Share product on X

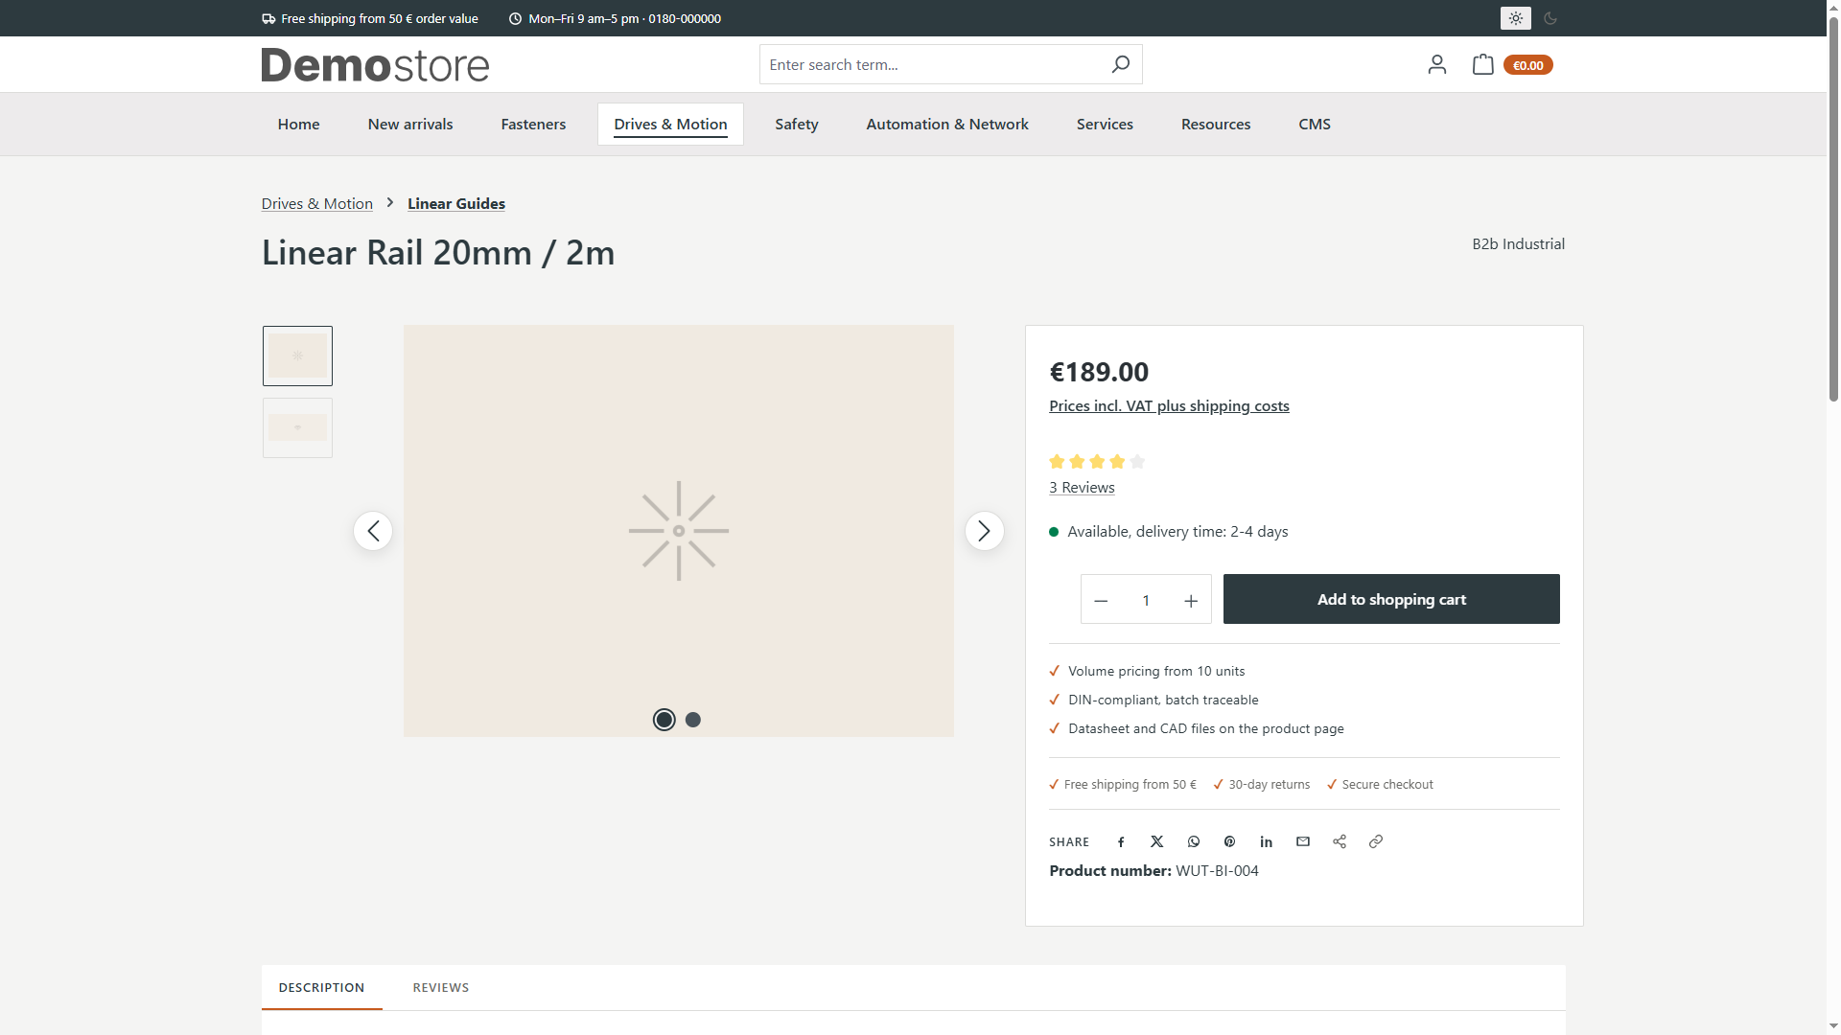coord(1157,841)
